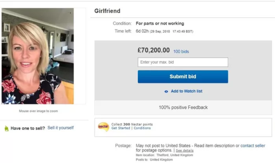Open the 100 bids history link
275x163 pixels.
click(x=181, y=51)
